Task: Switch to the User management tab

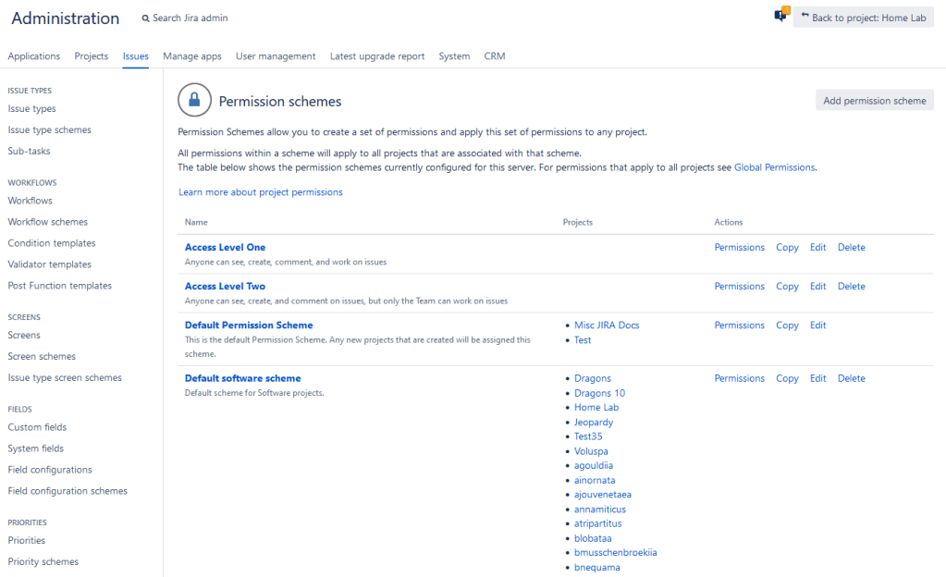Action: 276,56
